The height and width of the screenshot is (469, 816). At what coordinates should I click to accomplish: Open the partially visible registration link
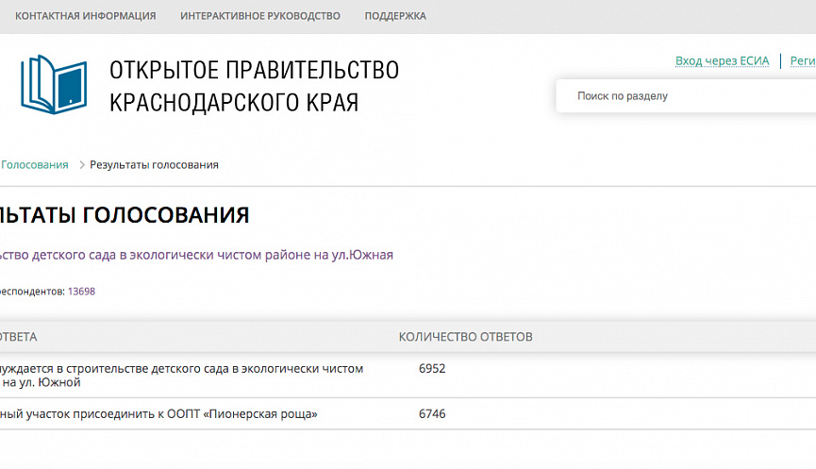[x=802, y=61]
